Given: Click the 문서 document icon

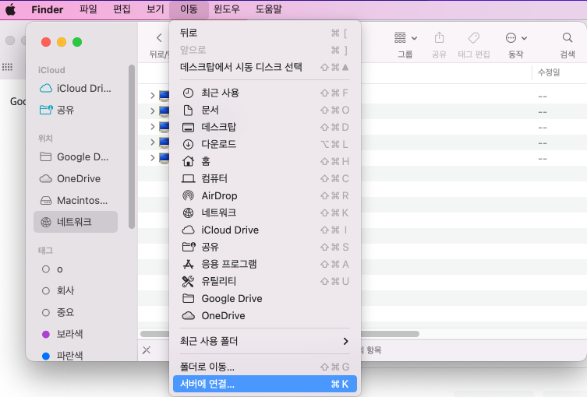Looking at the screenshot, I should pos(188,110).
